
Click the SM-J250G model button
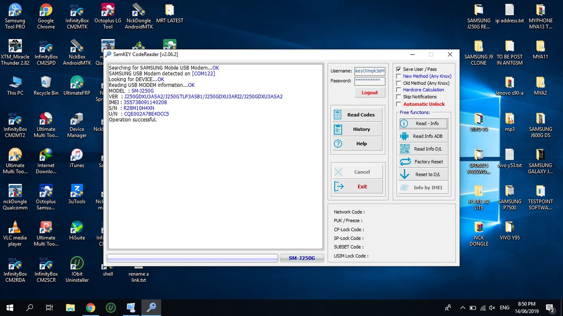302,258
